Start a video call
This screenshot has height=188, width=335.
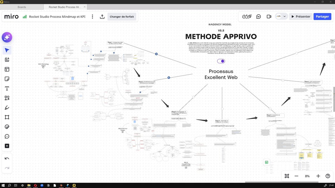click(x=269, y=17)
